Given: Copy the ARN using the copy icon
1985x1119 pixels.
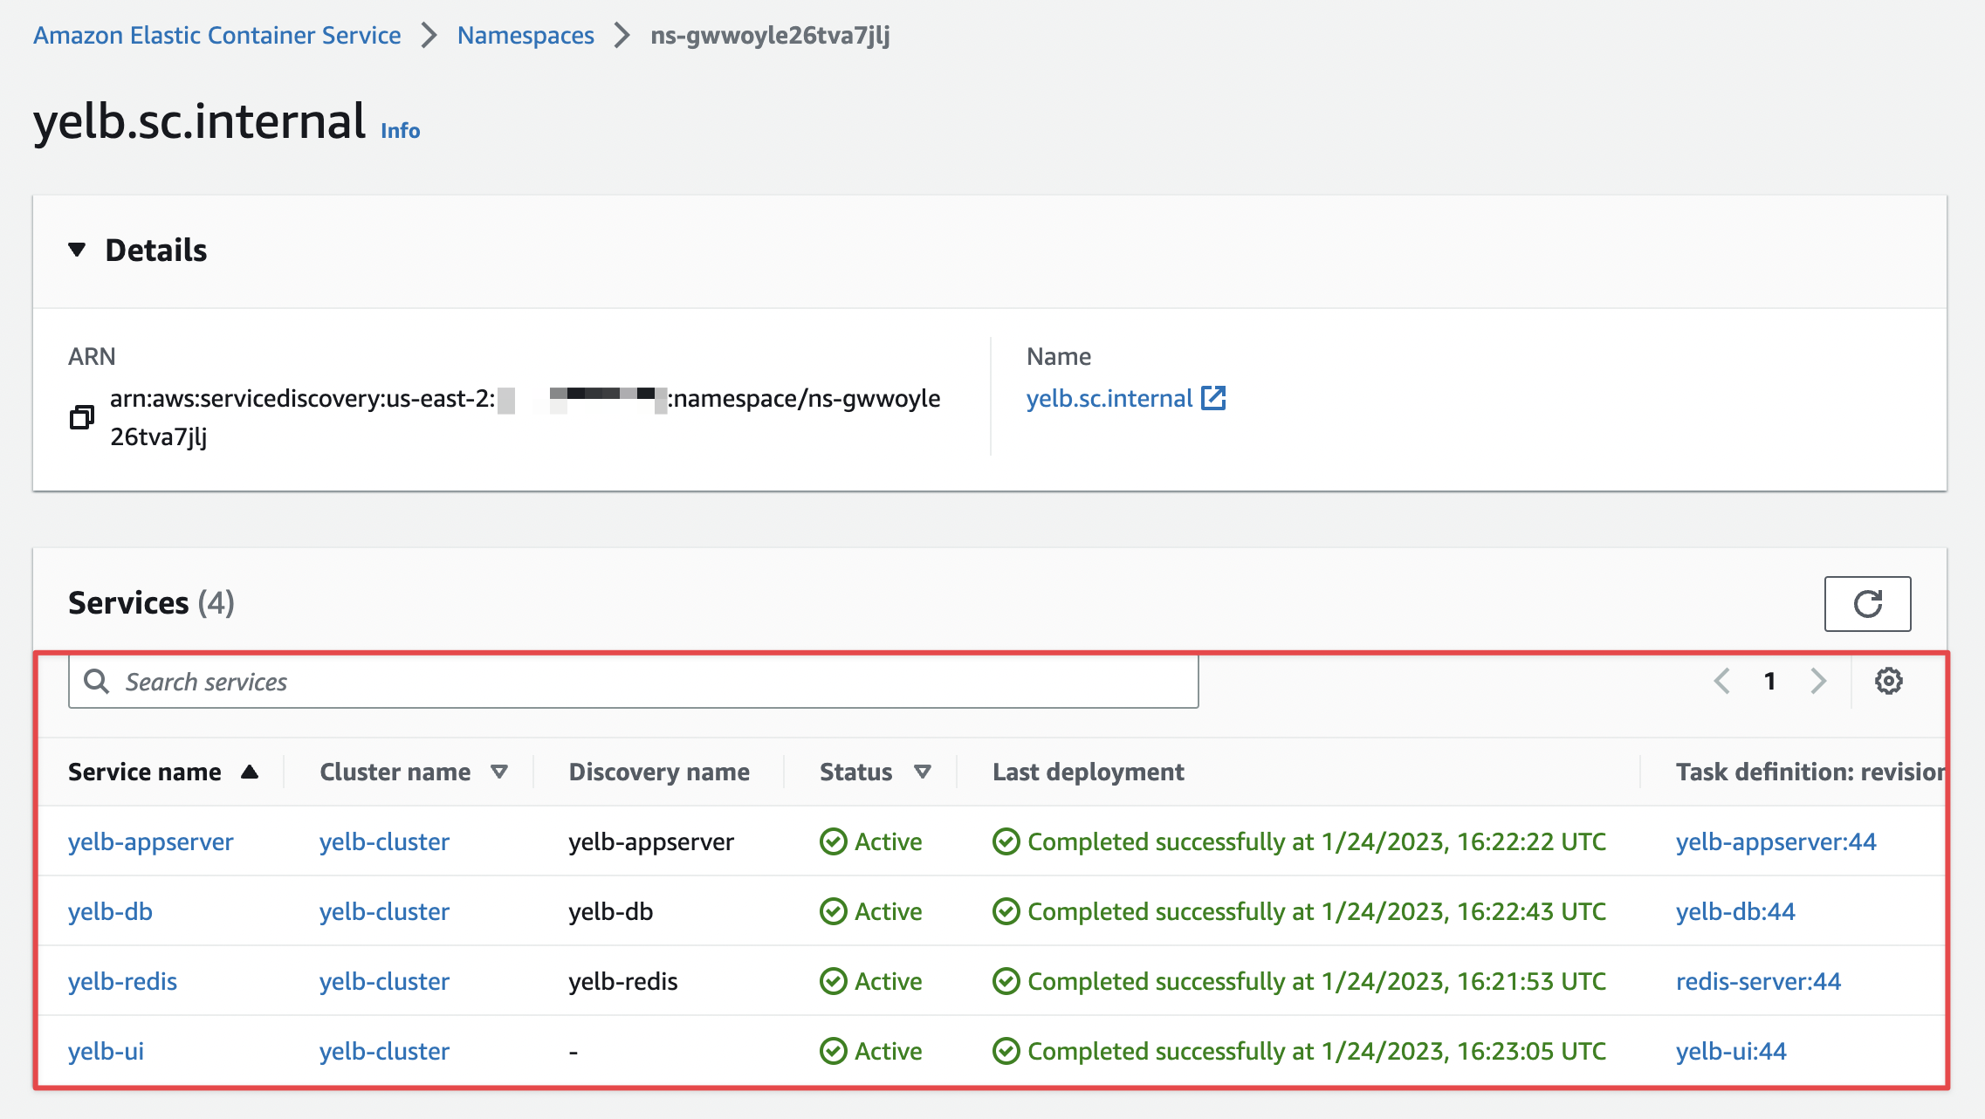Looking at the screenshot, I should (x=81, y=417).
